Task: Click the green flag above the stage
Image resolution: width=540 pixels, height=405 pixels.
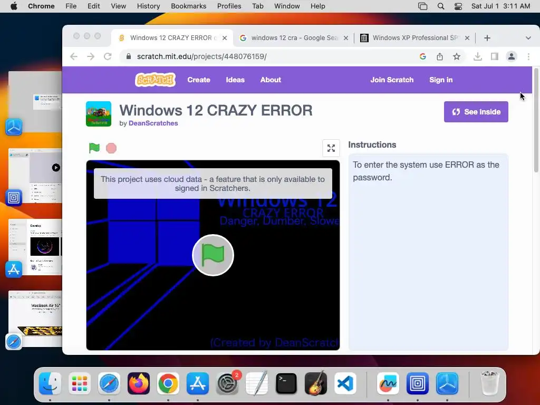Action: pos(94,148)
